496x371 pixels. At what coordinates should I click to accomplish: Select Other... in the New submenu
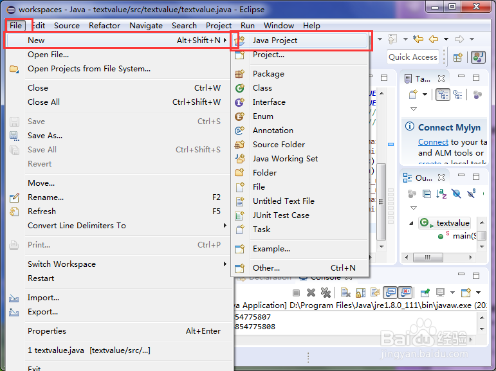coord(300,268)
